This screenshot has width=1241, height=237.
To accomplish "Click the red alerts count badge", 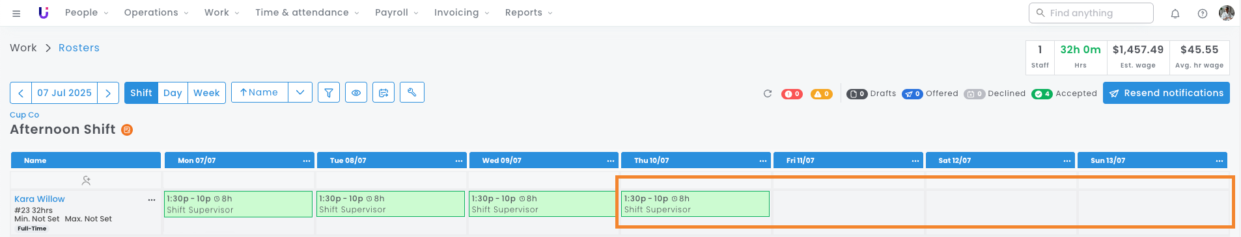I will pyautogui.click(x=792, y=94).
